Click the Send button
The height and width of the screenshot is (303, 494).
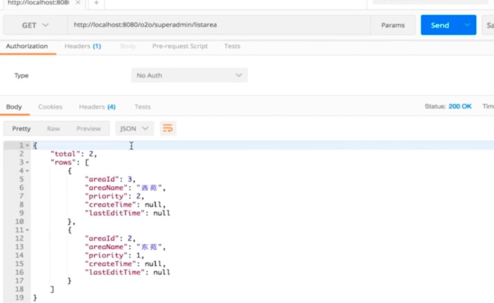pyautogui.click(x=440, y=25)
